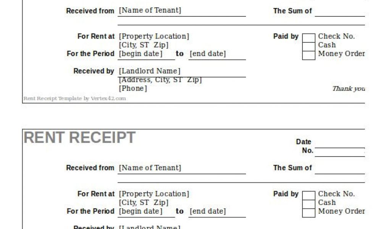Click the fully visible [Landlord Name] field

(181, 71)
